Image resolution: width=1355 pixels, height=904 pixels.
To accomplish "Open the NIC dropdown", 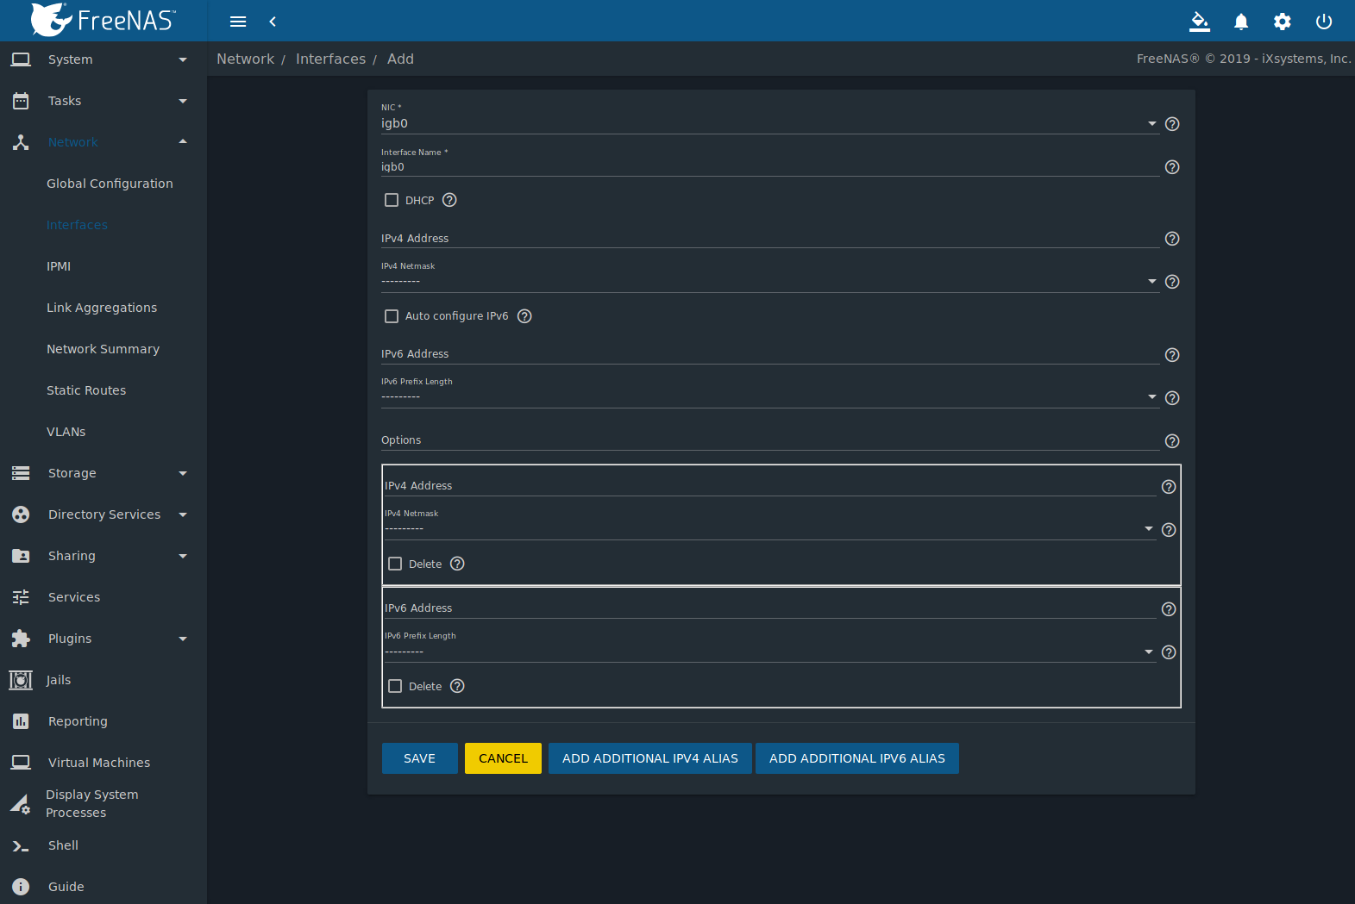I will tap(770, 124).
